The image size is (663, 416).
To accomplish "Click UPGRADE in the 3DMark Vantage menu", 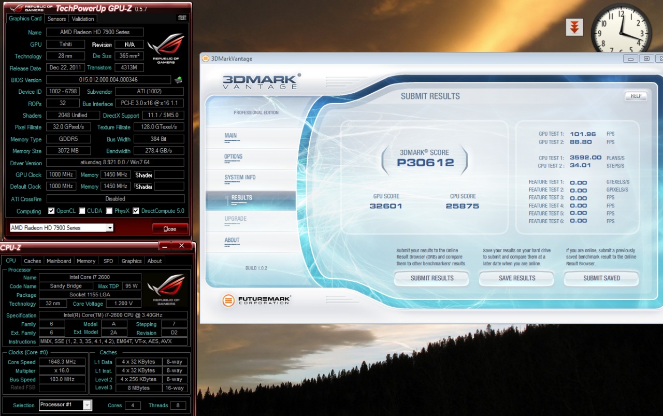I will click(x=236, y=219).
